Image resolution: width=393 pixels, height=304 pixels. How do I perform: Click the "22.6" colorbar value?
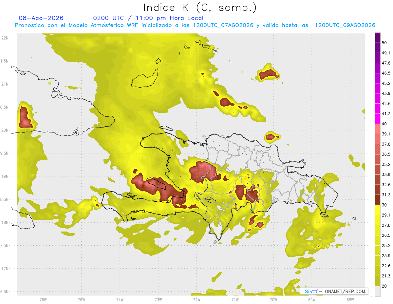[386, 266]
